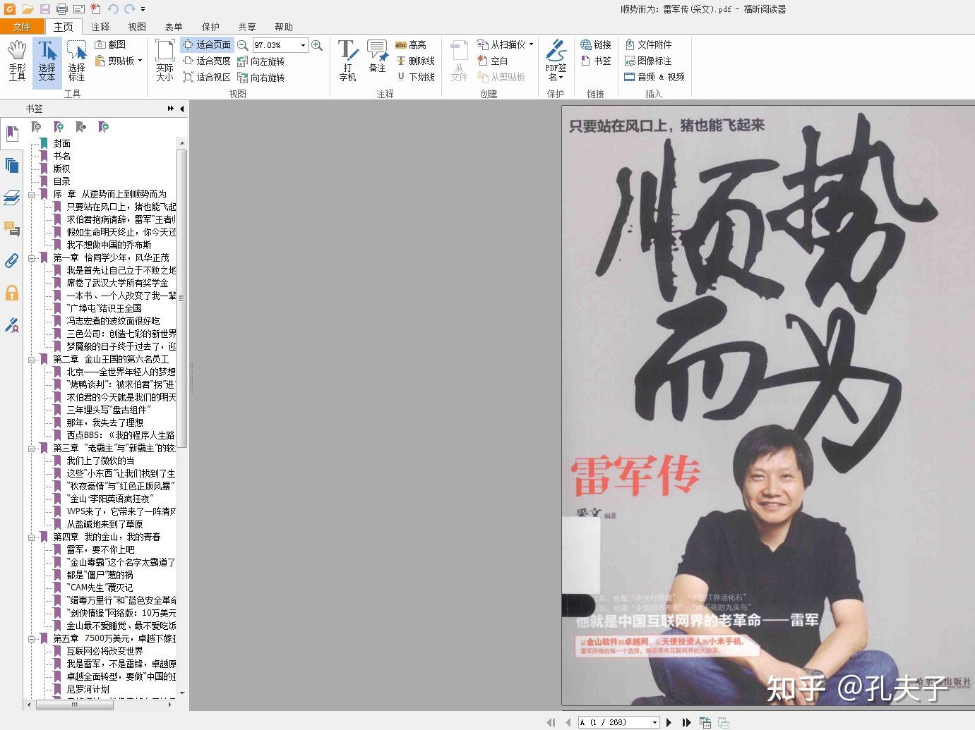
Task: Rotate the page left (向左旋转)
Action: click(261, 61)
